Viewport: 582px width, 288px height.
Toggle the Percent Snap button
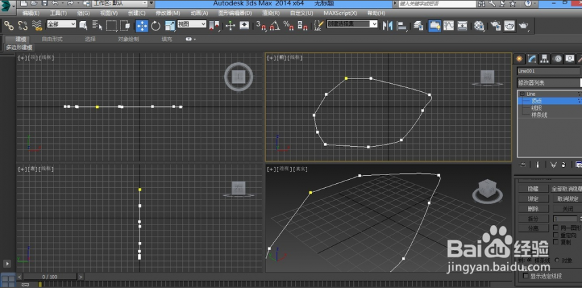tap(288, 26)
